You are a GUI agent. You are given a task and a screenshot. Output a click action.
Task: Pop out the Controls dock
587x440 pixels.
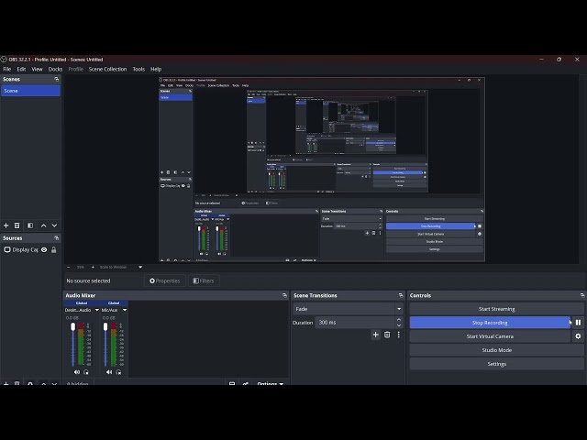(x=582, y=295)
